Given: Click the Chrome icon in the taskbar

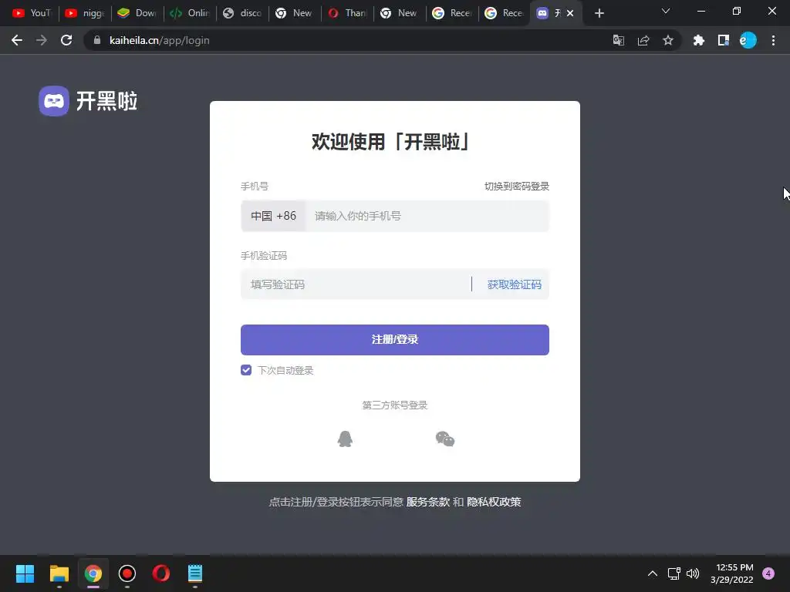Looking at the screenshot, I should pyautogui.click(x=93, y=573).
